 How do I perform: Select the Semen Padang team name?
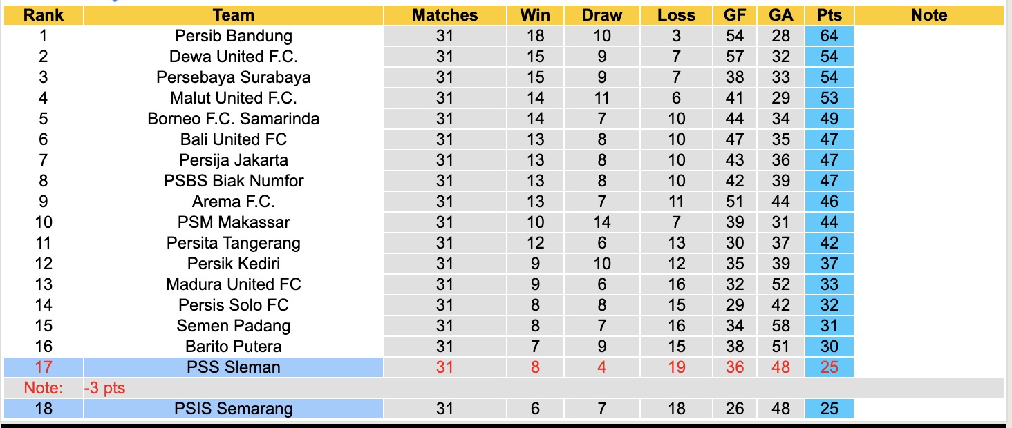click(234, 326)
